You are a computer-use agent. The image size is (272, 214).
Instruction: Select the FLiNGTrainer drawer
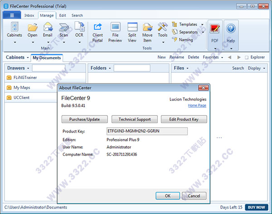(45, 78)
